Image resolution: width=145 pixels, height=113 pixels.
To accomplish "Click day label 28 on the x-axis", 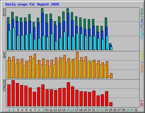I will [123, 110].
